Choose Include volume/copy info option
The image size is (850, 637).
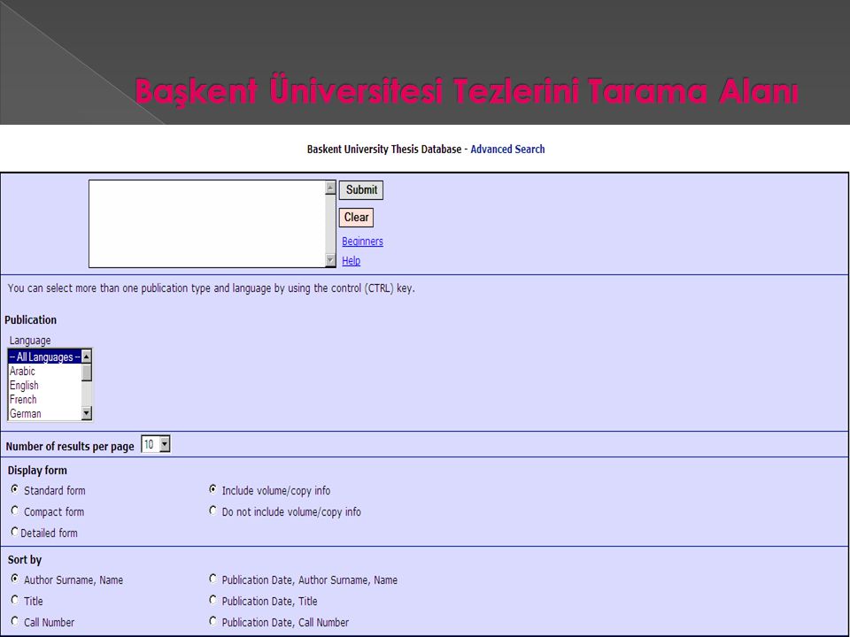[213, 489]
